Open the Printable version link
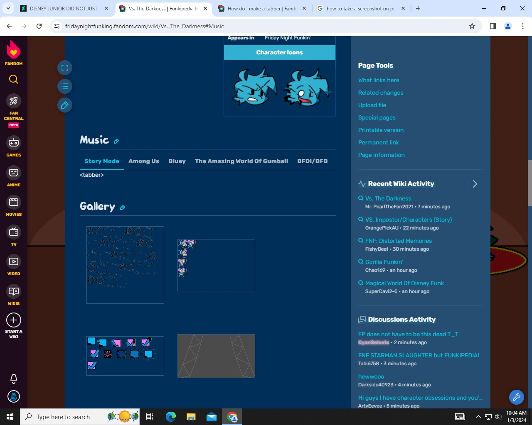 pyautogui.click(x=381, y=130)
